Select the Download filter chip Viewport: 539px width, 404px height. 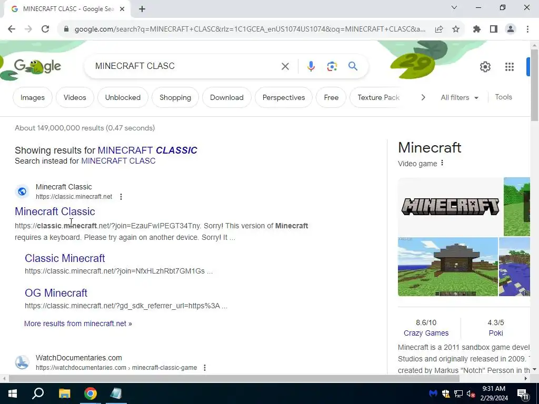pyautogui.click(x=227, y=97)
